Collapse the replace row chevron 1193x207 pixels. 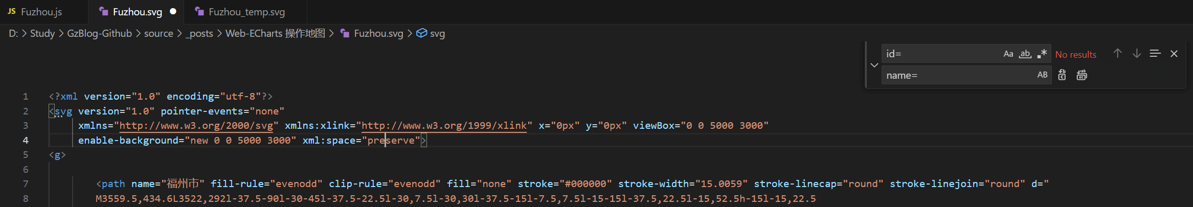tap(874, 65)
